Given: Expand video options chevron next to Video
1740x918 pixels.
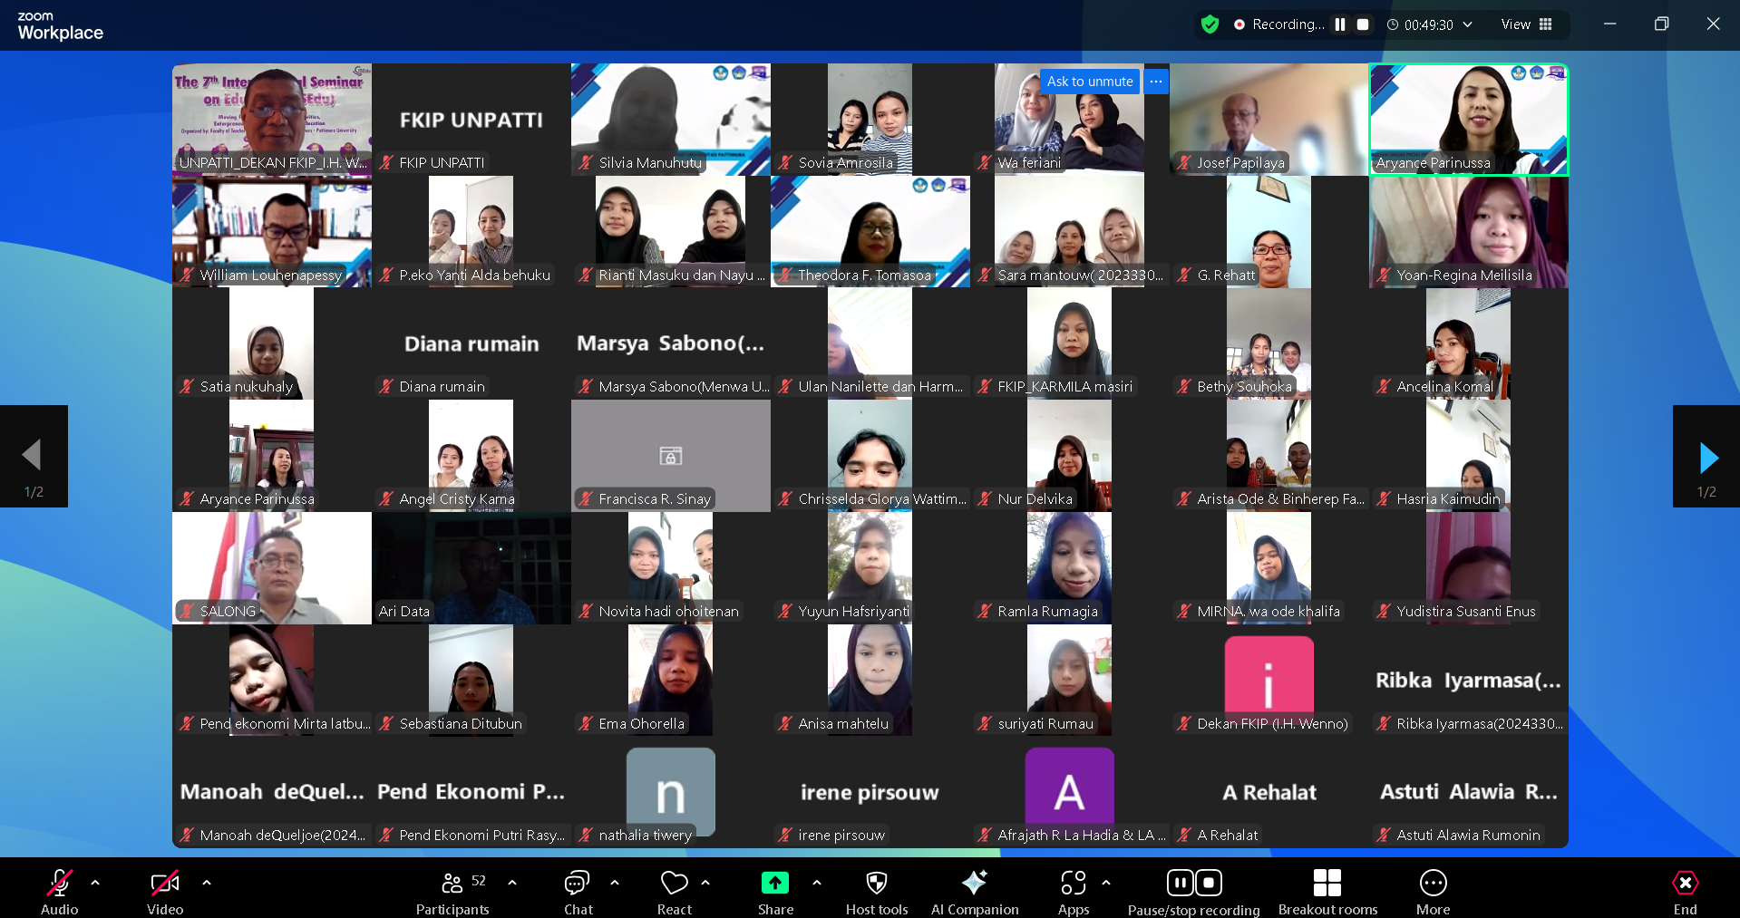Looking at the screenshot, I should [207, 882].
